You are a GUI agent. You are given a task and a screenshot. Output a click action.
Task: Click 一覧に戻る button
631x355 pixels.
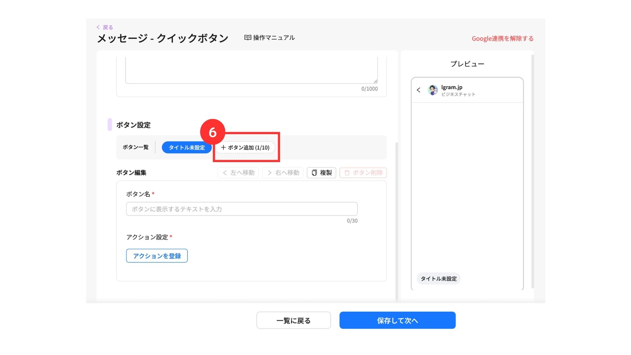click(293, 320)
